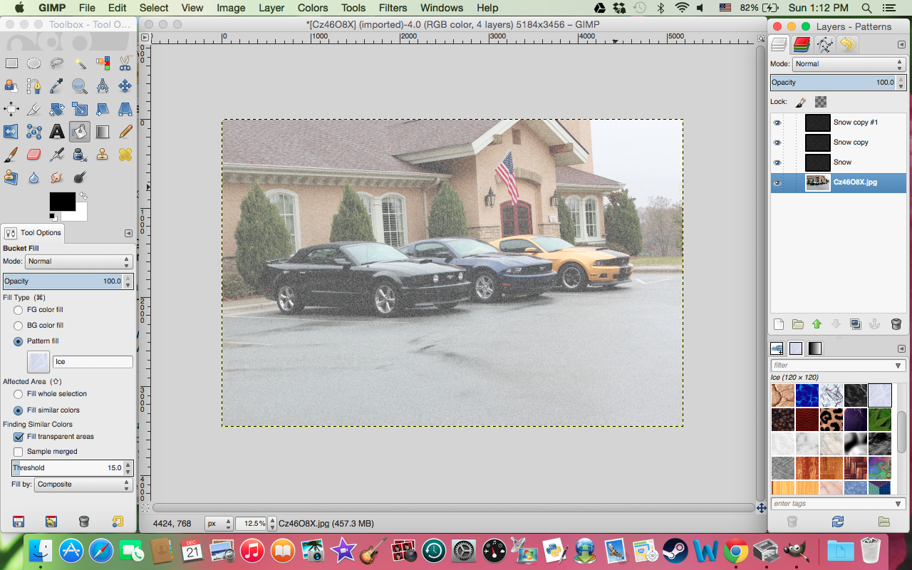Image resolution: width=912 pixels, height=570 pixels.
Task: Select the Move tool
Action: click(125, 86)
